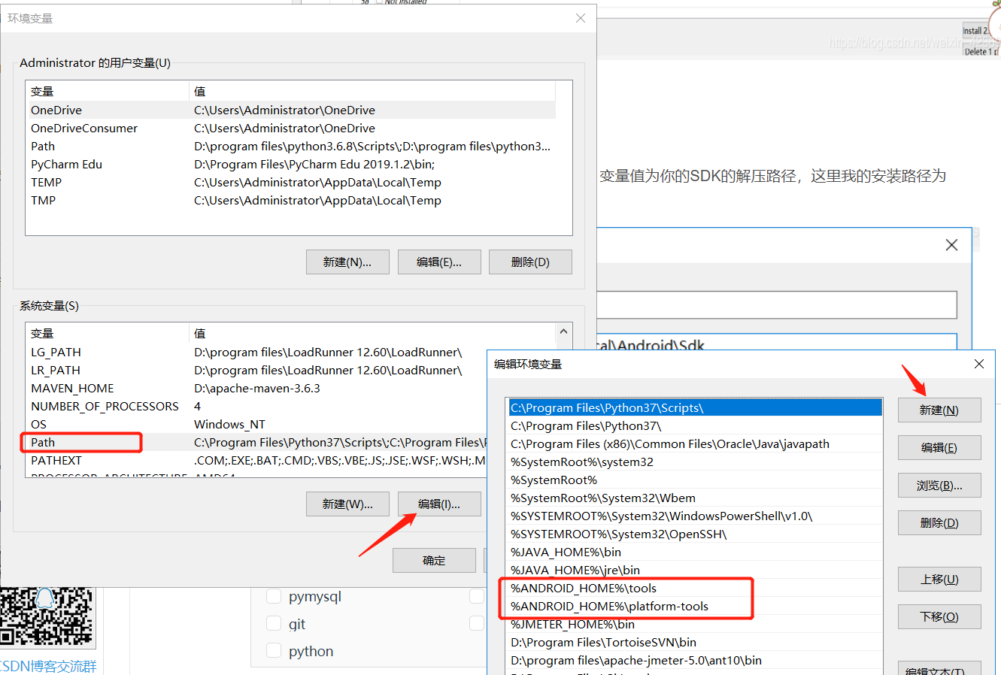This screenshot has width=1001, height=675.
Task: Select the PyCharm Edu variable row
Action: 291,165
